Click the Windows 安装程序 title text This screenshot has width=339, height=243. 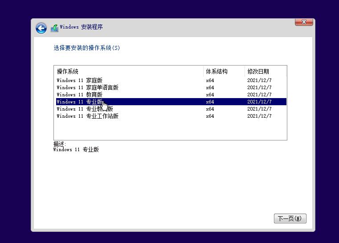coord(81,27)
